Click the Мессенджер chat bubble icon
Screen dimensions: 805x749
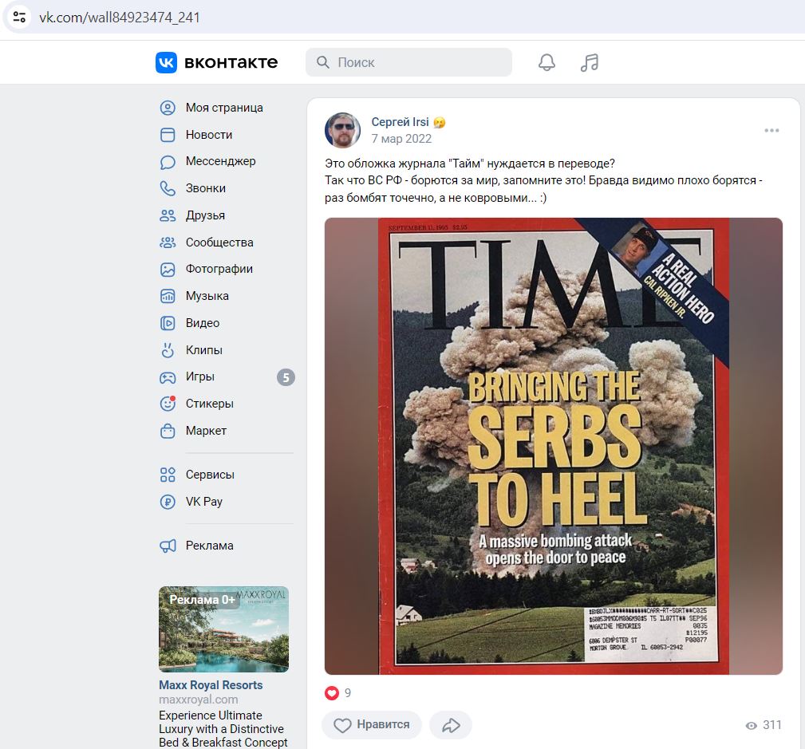tap(168, 162)
